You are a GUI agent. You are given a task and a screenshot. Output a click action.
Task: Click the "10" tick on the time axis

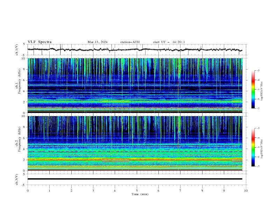pyautogui.click(x=246, y=191)
